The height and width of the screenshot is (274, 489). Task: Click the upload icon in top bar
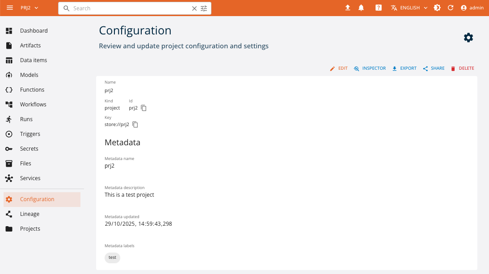point(348,8)
